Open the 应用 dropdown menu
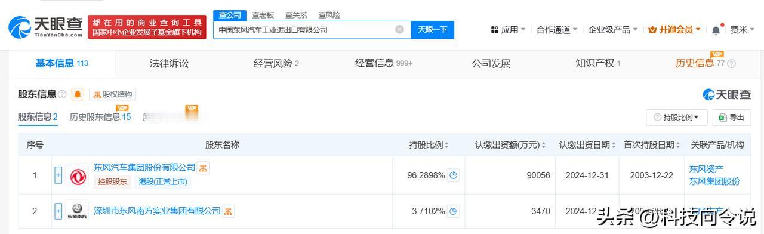This screenshot has height=234, width=764. point(508,30)
